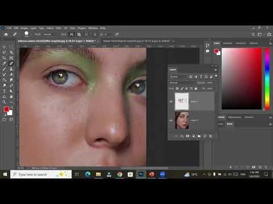Open the Image menu
This screenshot has height=204, width=273.
24,28
